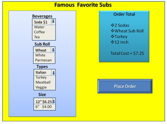The height and width of the screenshot is (124, 167).
Task: Choose White sub roll option
Action: pyautogui.click(x=40, y=55)
